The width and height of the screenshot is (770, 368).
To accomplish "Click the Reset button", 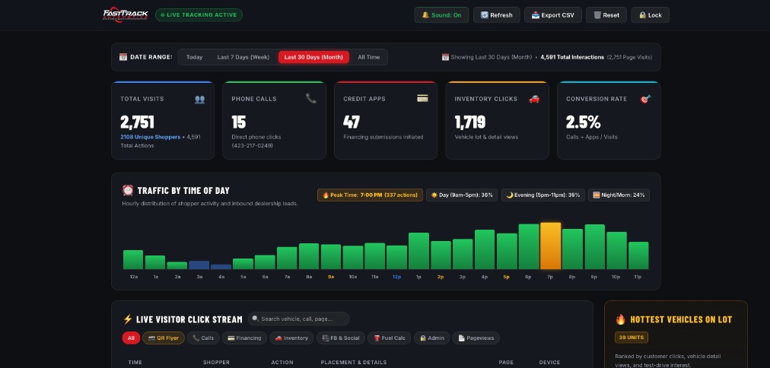I will tap(606, 14).
